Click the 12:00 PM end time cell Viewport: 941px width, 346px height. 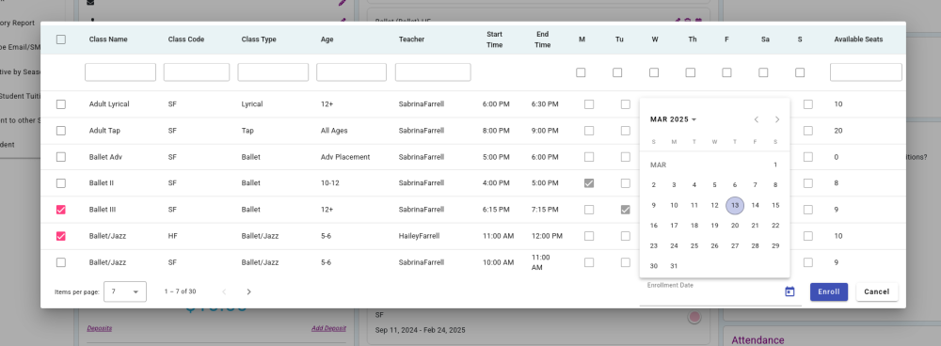pyautogui.click(x=547, y=236)
